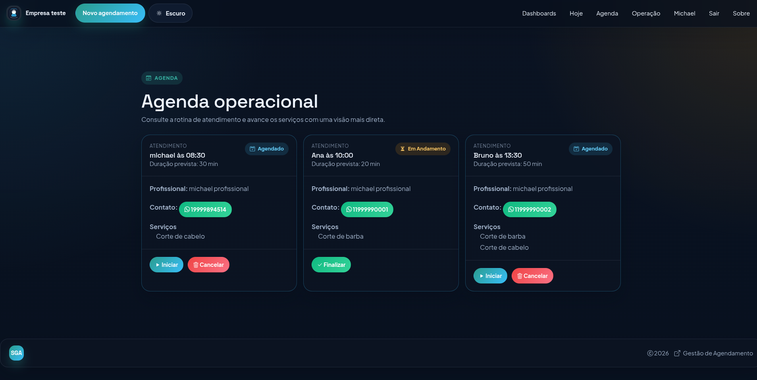Screen dimensions: 757x380
Task: Click the external link icon in footer
Action: pos(677,353)
